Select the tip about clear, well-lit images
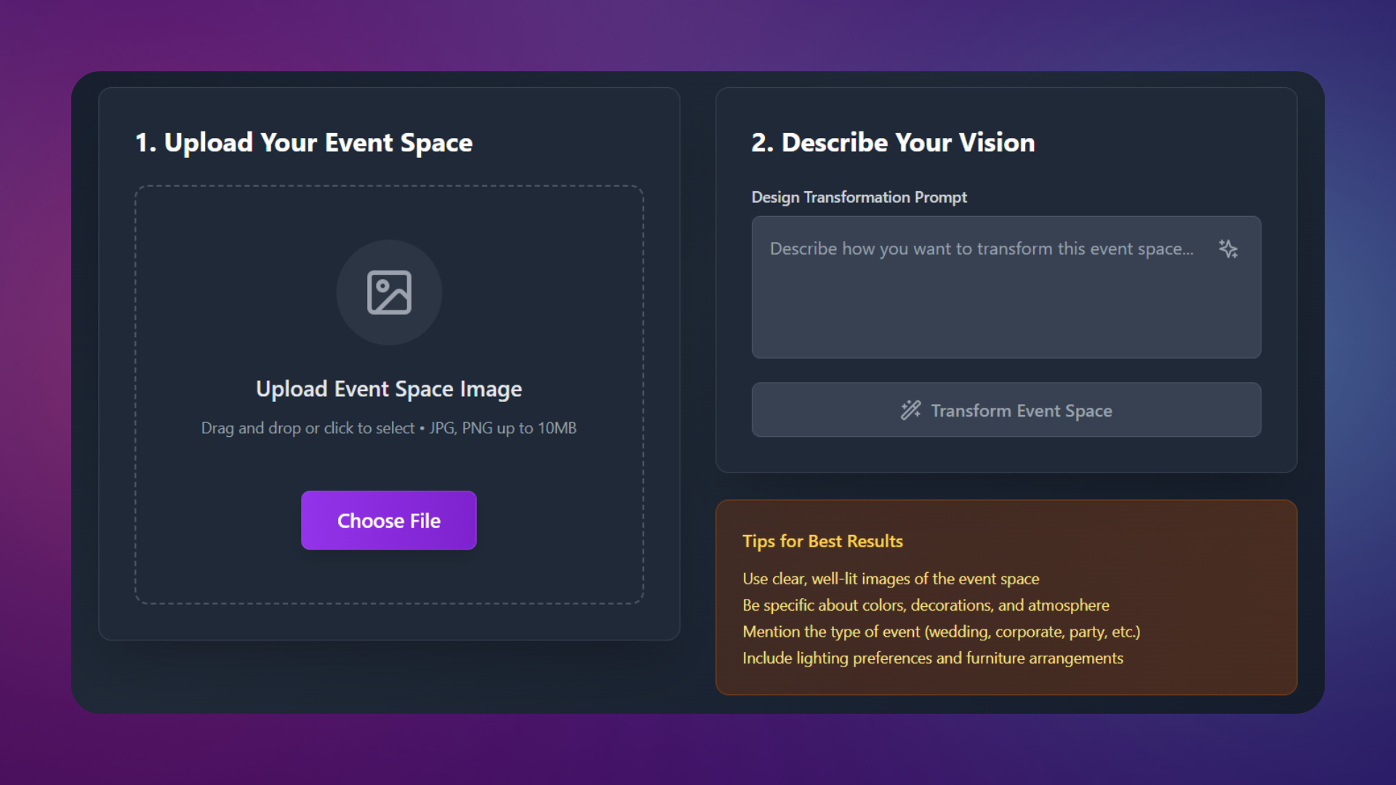The height and width of the screenshot is (785, 1396). pyautogui.click(x=891, y=579)
